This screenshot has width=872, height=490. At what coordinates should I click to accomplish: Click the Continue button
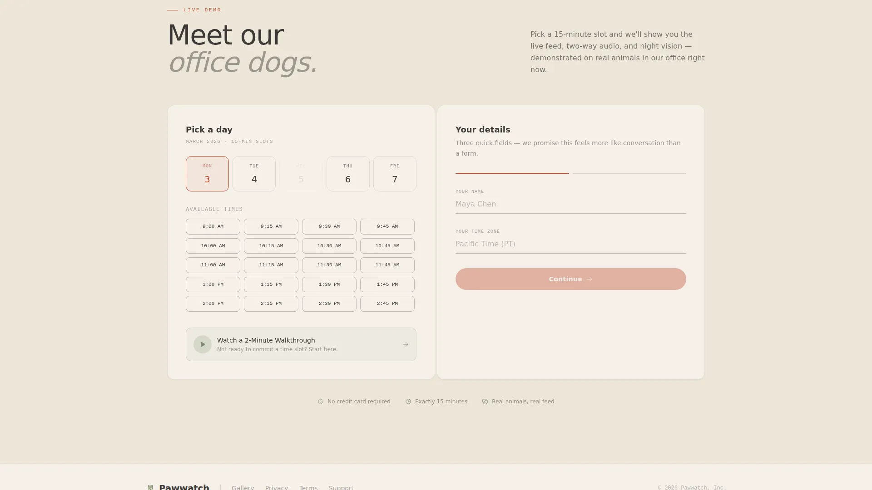coord(571,279)
